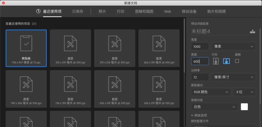Select the 剪贴板 clipboard preset icon

coord(26,43)
